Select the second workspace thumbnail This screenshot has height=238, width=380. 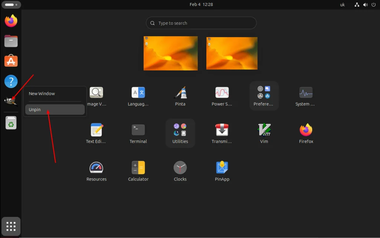tap(232, 53)
